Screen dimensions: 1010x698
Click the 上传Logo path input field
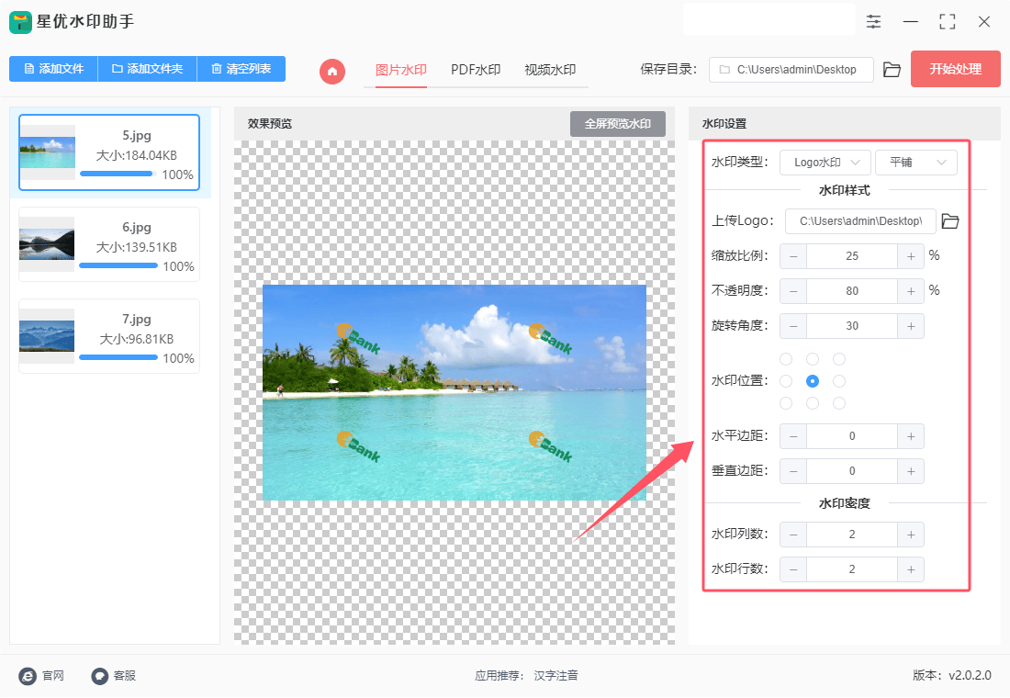[860, 221]
